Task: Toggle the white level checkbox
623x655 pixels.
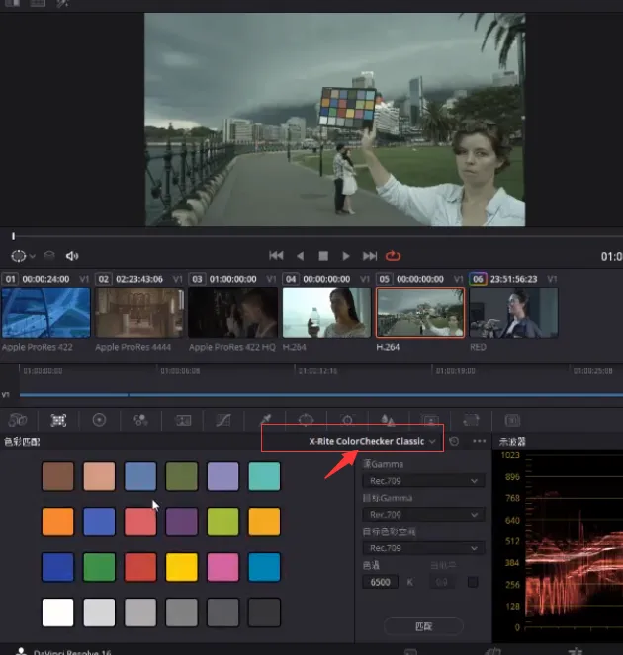Action: coord(473,582)
